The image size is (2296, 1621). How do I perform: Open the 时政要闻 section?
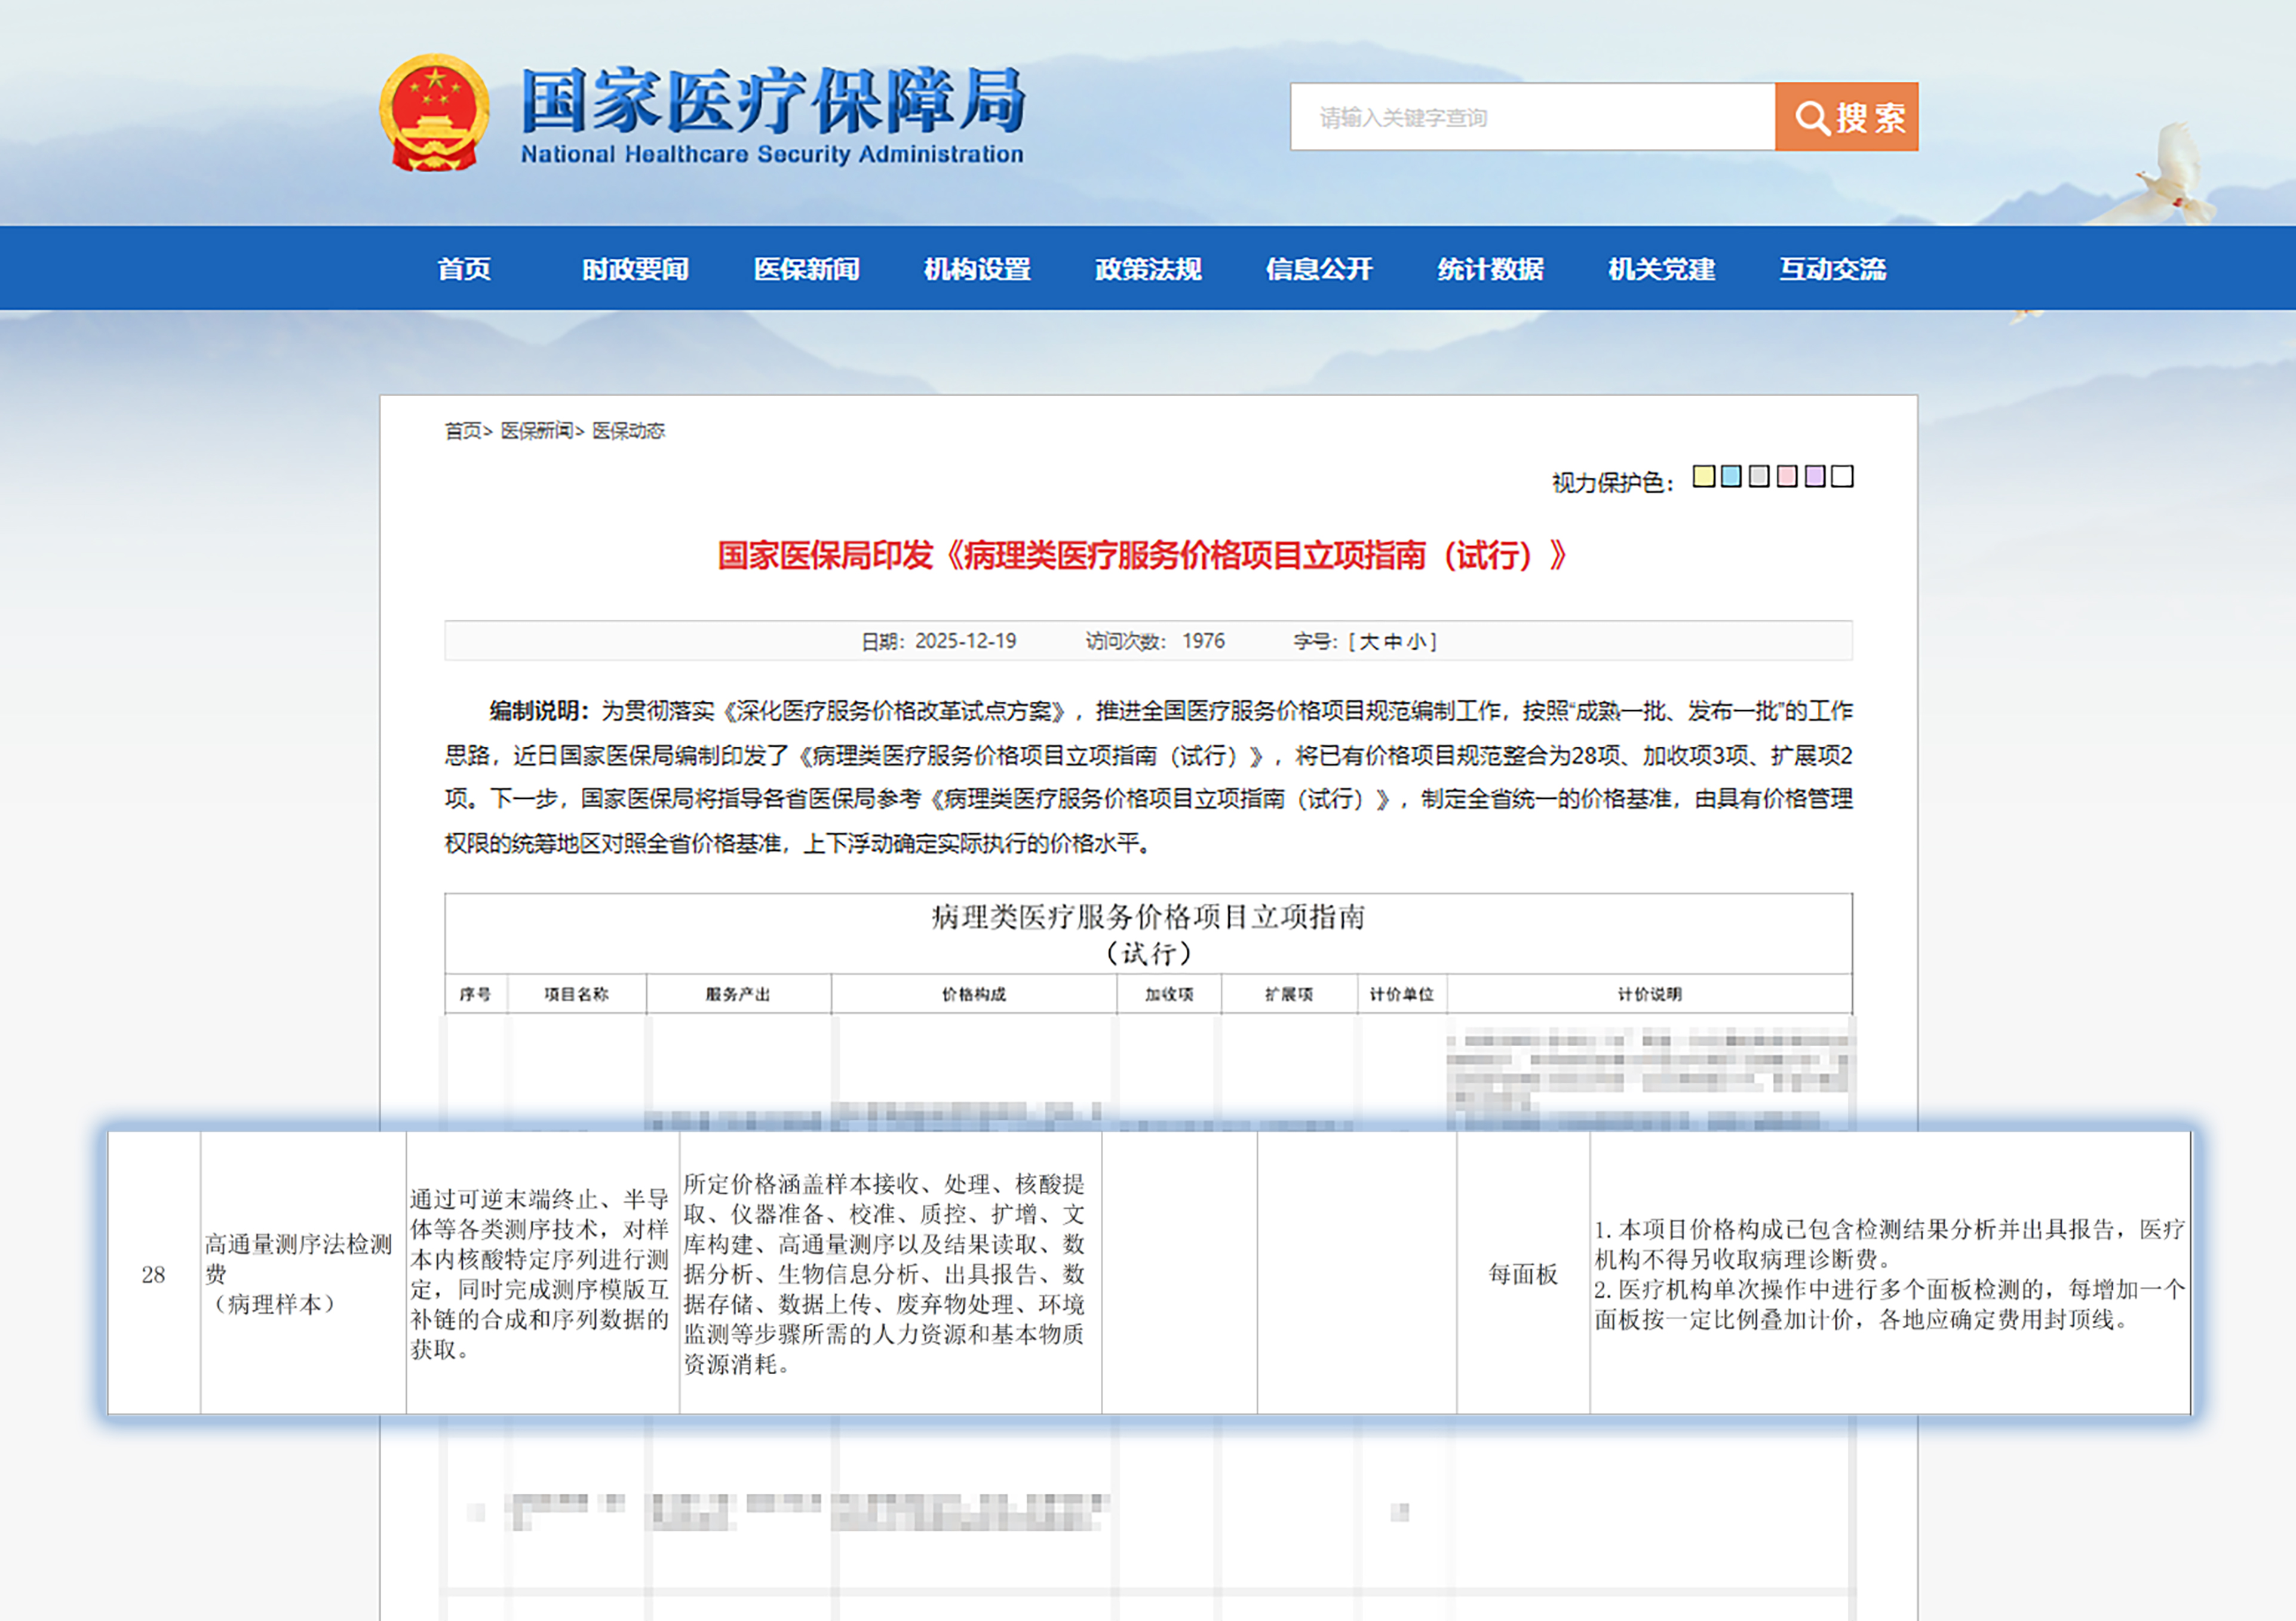click(633, 269)
